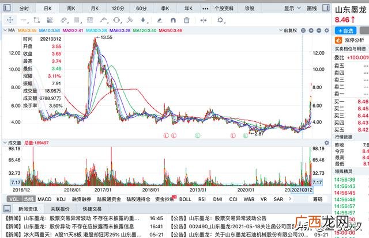Open the 季K quarterly chart tab
This screenshot has width=369, height=238.
tap(165, 9)
